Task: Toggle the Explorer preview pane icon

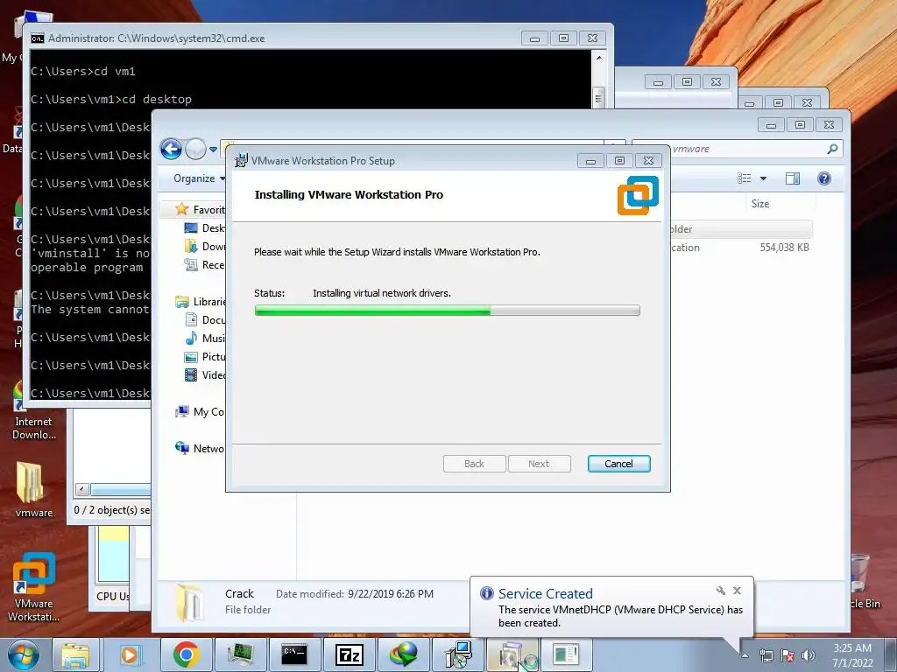Action: [x=792, y=178]
